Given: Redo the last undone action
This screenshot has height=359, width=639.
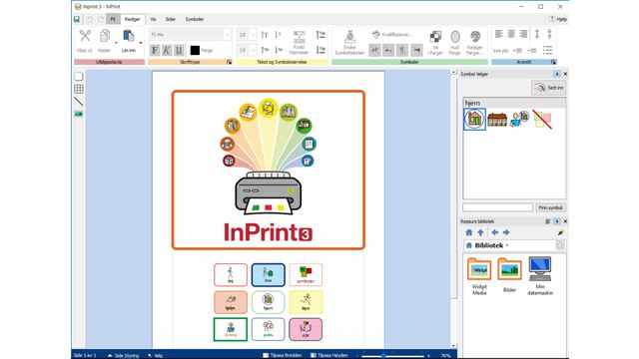Looking at the screenshot, I should click(100, 19).
